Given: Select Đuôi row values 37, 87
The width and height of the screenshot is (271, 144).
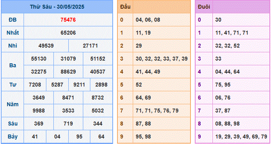Looking at the screenshot, I should click(223, 111).
